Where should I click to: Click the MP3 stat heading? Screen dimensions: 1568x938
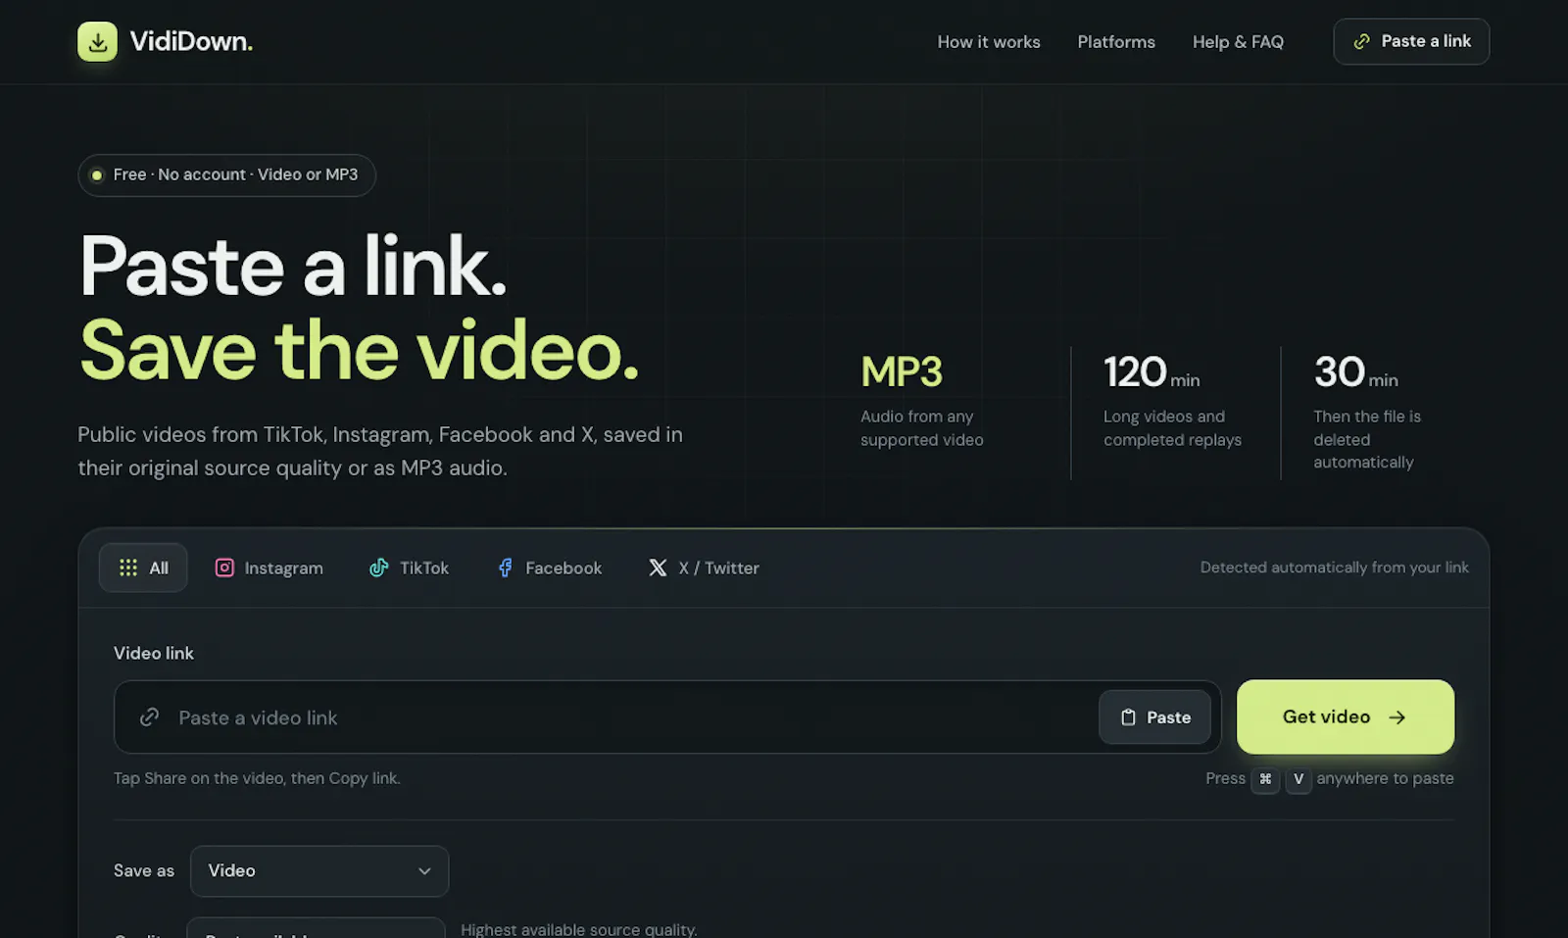[x=902, y=371]
